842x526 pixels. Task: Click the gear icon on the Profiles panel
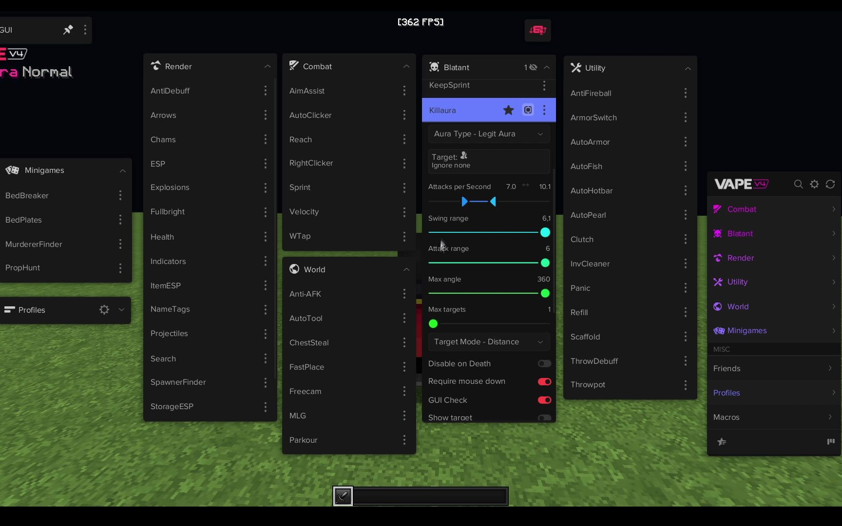tap(104, 310)
